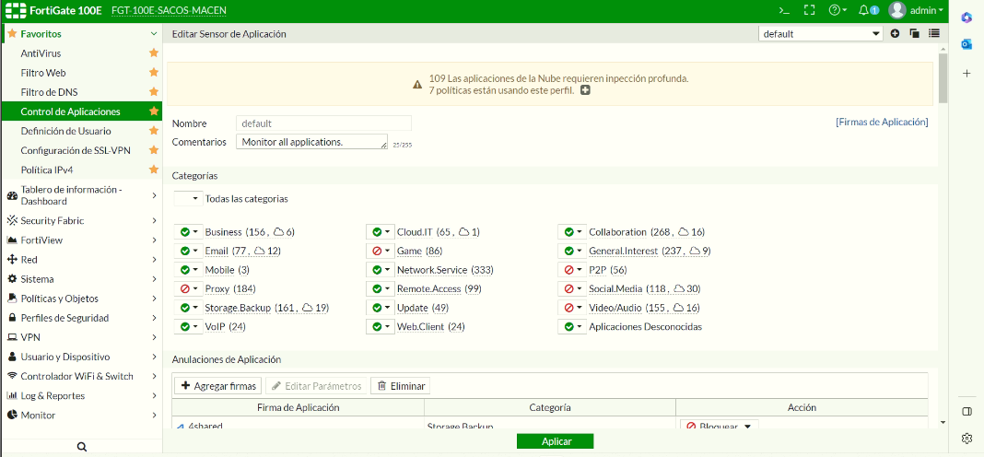Viewport: 984px width, 457px height.
Task: Open the Log & Reportes menu
Action: point(80,396)
